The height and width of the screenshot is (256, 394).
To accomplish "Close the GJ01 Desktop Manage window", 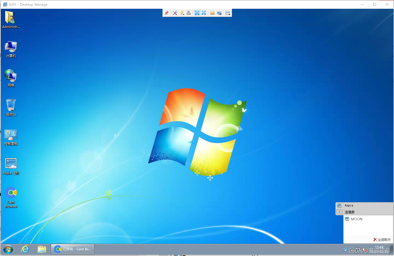I will [387, 4].
